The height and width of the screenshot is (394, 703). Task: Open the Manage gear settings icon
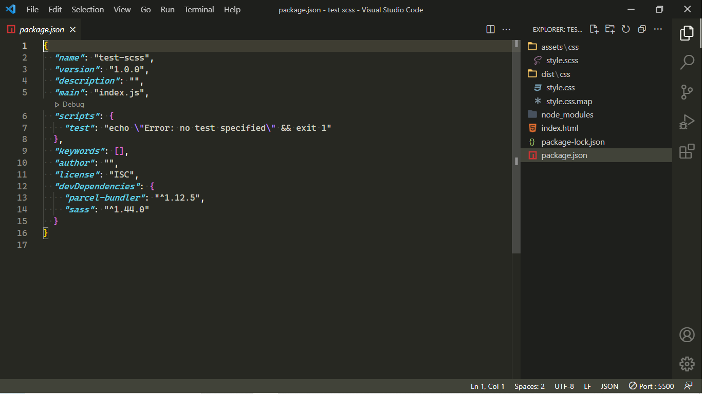point(687,364)
